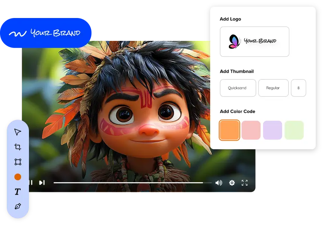This screenshot has height=225, width=324.
Task: Open video settings gear
Action: pyautogui.click(x=232, y=183)
